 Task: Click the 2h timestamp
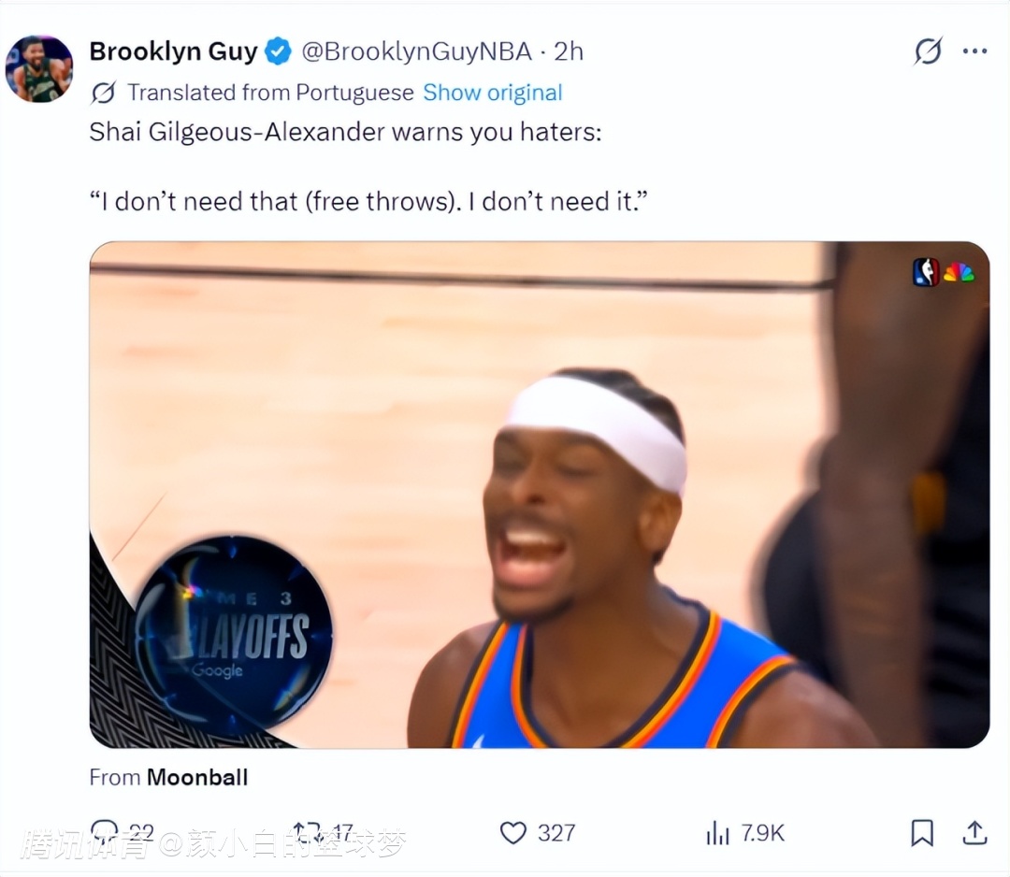click(569, 51)
